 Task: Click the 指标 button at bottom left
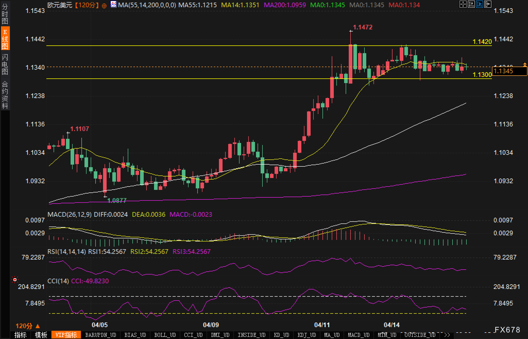coord(21,335)
